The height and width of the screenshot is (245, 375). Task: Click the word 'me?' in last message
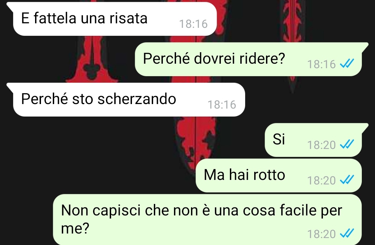75,228
